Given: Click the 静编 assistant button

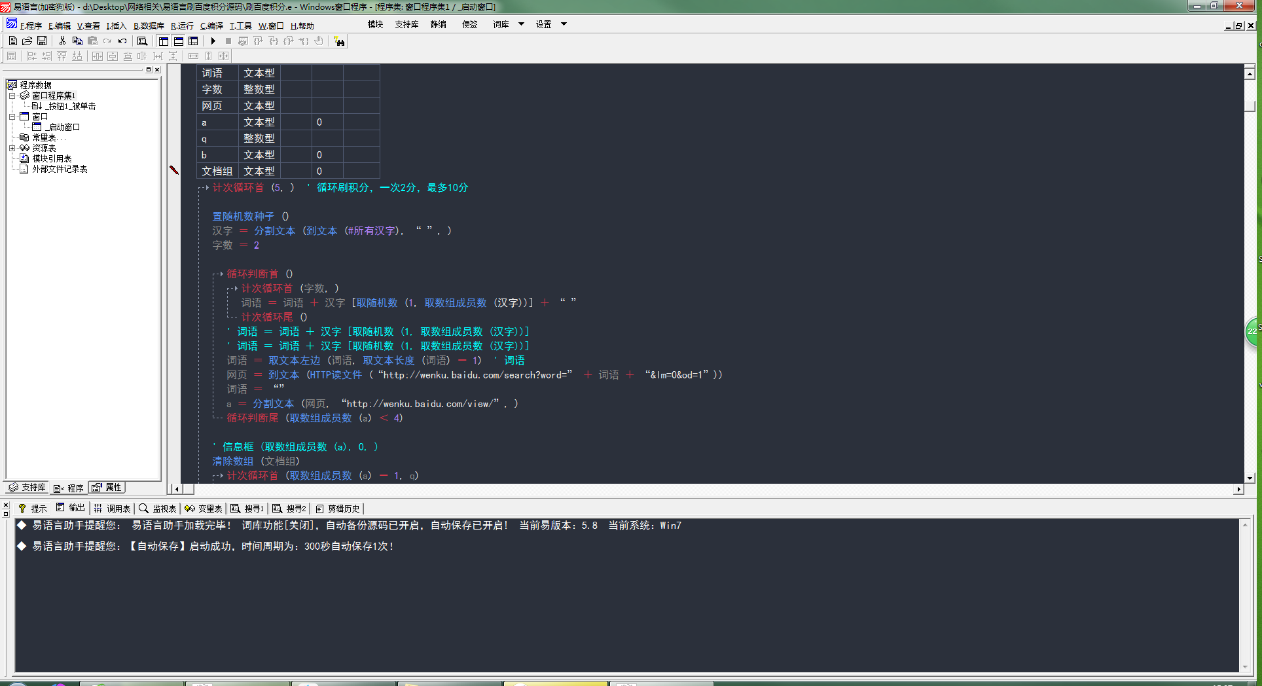Looking at the screenshot, I should pos(439,24).
